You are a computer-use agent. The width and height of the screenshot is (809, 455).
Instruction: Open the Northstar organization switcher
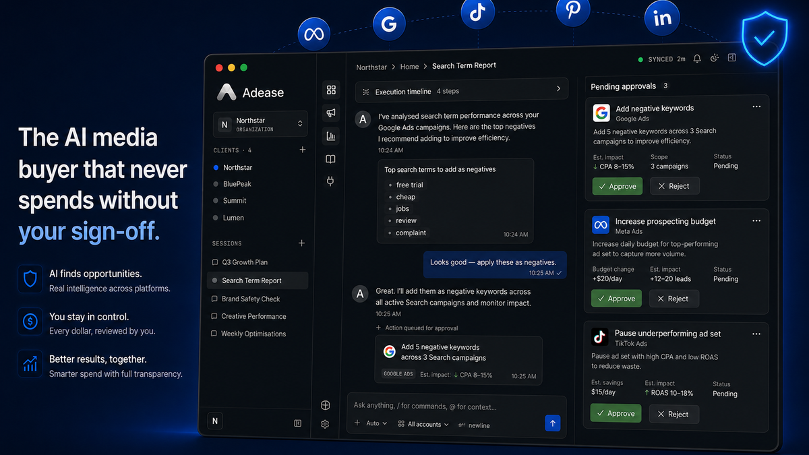(260, 124)
